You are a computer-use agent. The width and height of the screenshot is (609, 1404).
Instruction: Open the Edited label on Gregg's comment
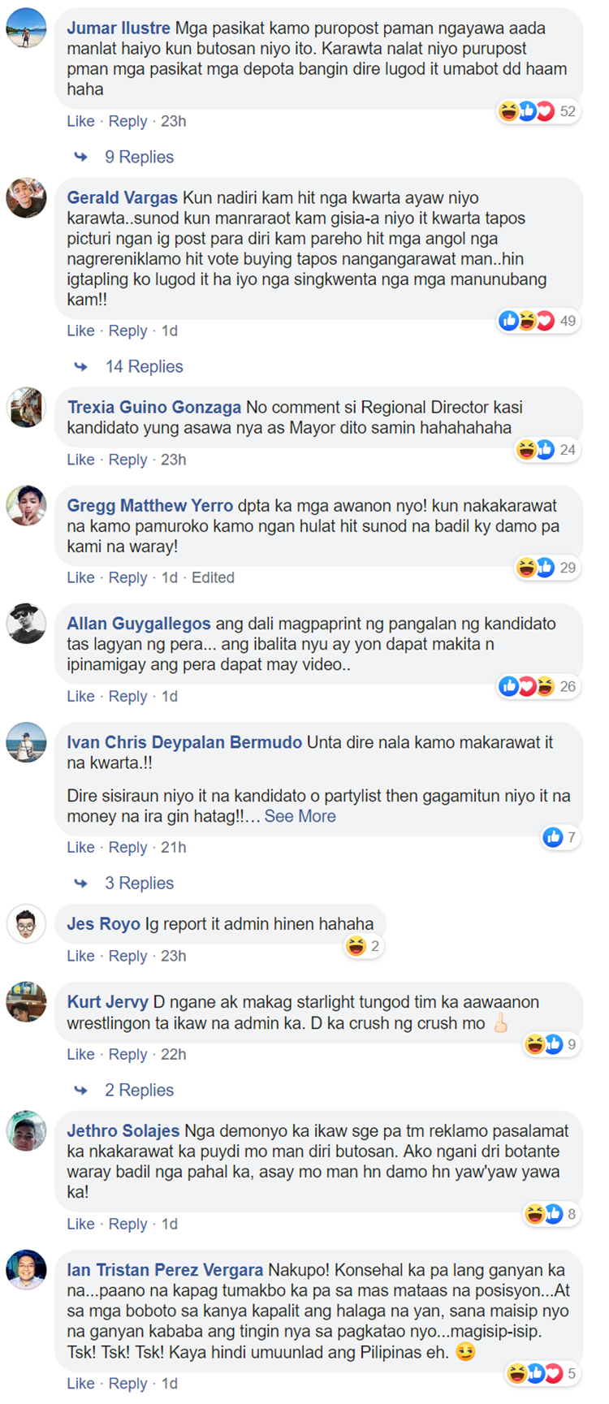click(213, 577)
